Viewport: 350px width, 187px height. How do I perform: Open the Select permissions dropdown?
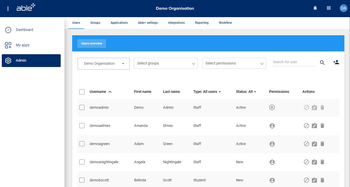tap(234, 63)
